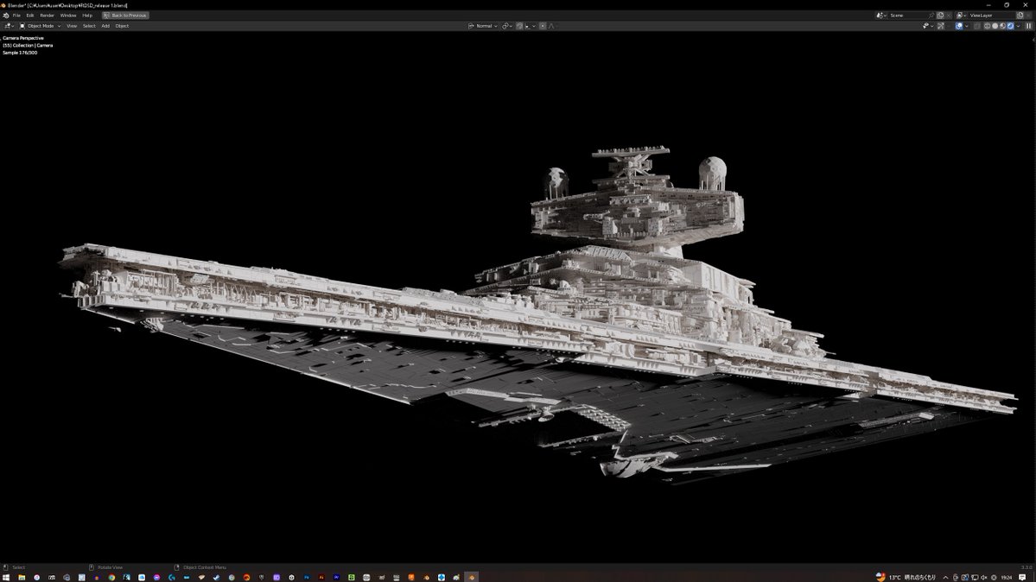Expand the shading options popover

point(1018,26)
